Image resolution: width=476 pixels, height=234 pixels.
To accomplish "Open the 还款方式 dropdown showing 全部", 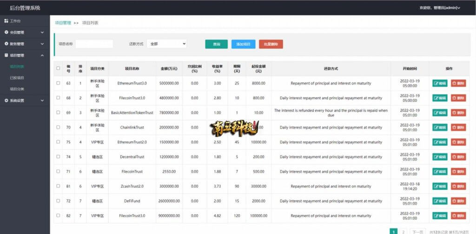I will point(167,44).
